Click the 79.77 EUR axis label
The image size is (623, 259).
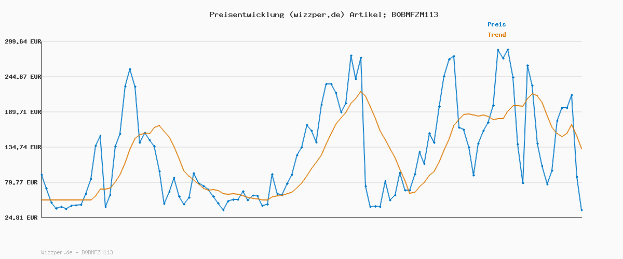click(x=23, y=182)
